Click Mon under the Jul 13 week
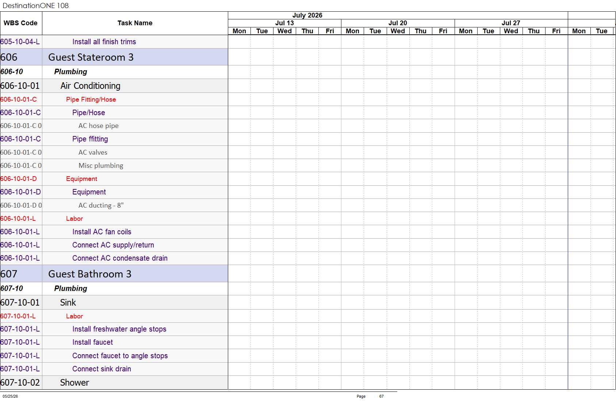This screenshot has height=401, width=616. click(x=239, y=31)
